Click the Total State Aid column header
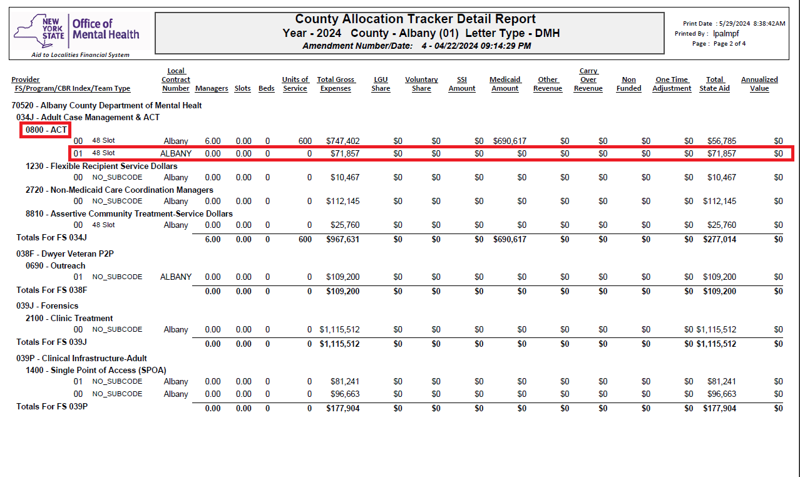 click(714, 84)
